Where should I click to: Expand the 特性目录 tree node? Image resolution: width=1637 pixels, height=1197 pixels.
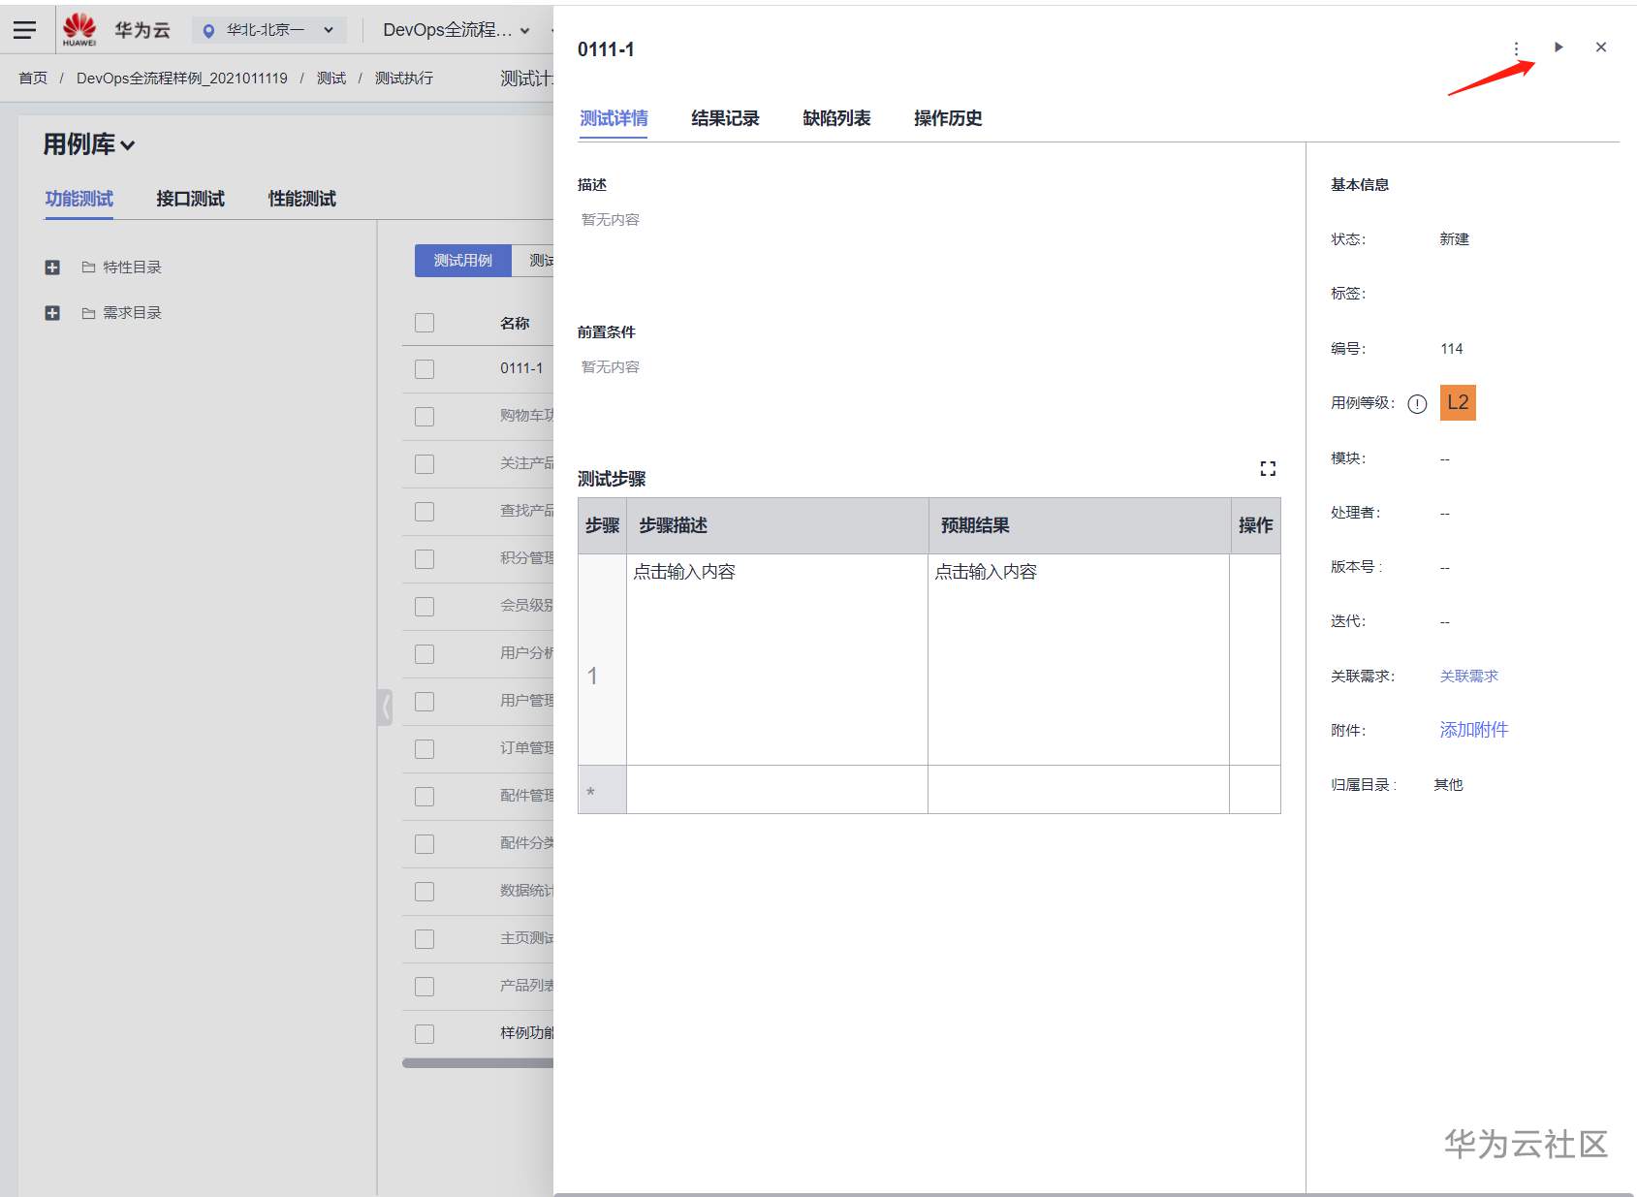52,268
